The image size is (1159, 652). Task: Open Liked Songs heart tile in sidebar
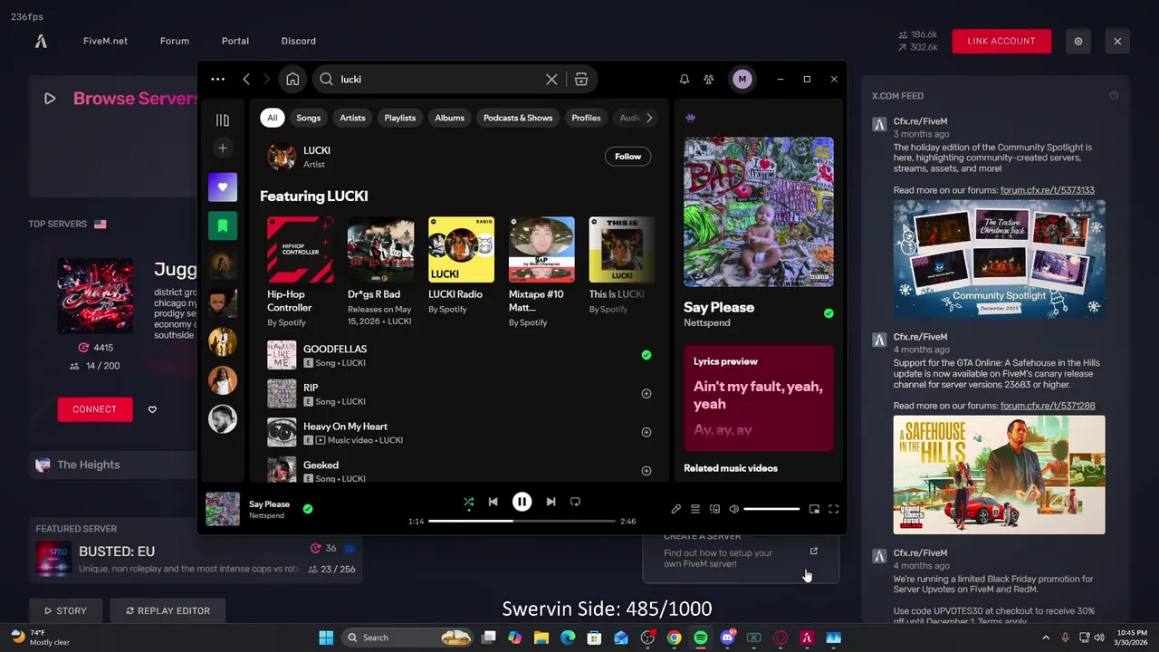click(x=223, y=187)
